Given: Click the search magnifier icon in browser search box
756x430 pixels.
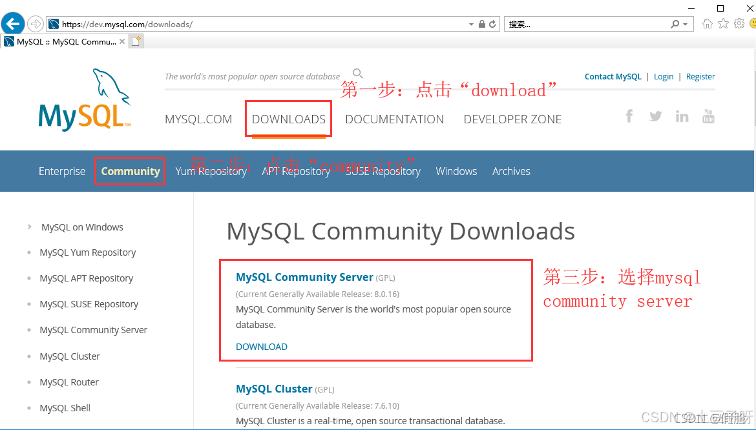Looking at the screenshot, I should tap(675, 24).
